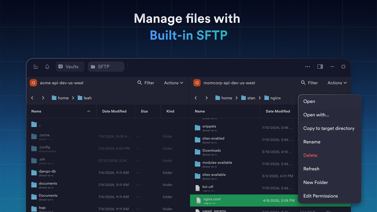Image resolution: width=377 pixels, height=212 pixels.
Task: Click the Ubuntu host icon beside momcorp-api-dev-us-west
Action: tap(197, 83)
